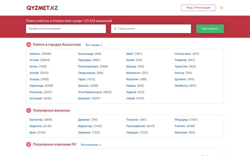The width and height of the screenshot is (250, 156).
Task: Click the location pin icon in city field
Action: click(115, 29)
